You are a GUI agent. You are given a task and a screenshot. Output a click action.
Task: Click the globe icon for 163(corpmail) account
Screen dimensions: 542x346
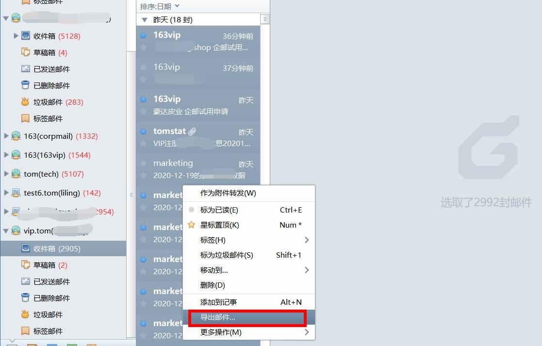(16, 136)
